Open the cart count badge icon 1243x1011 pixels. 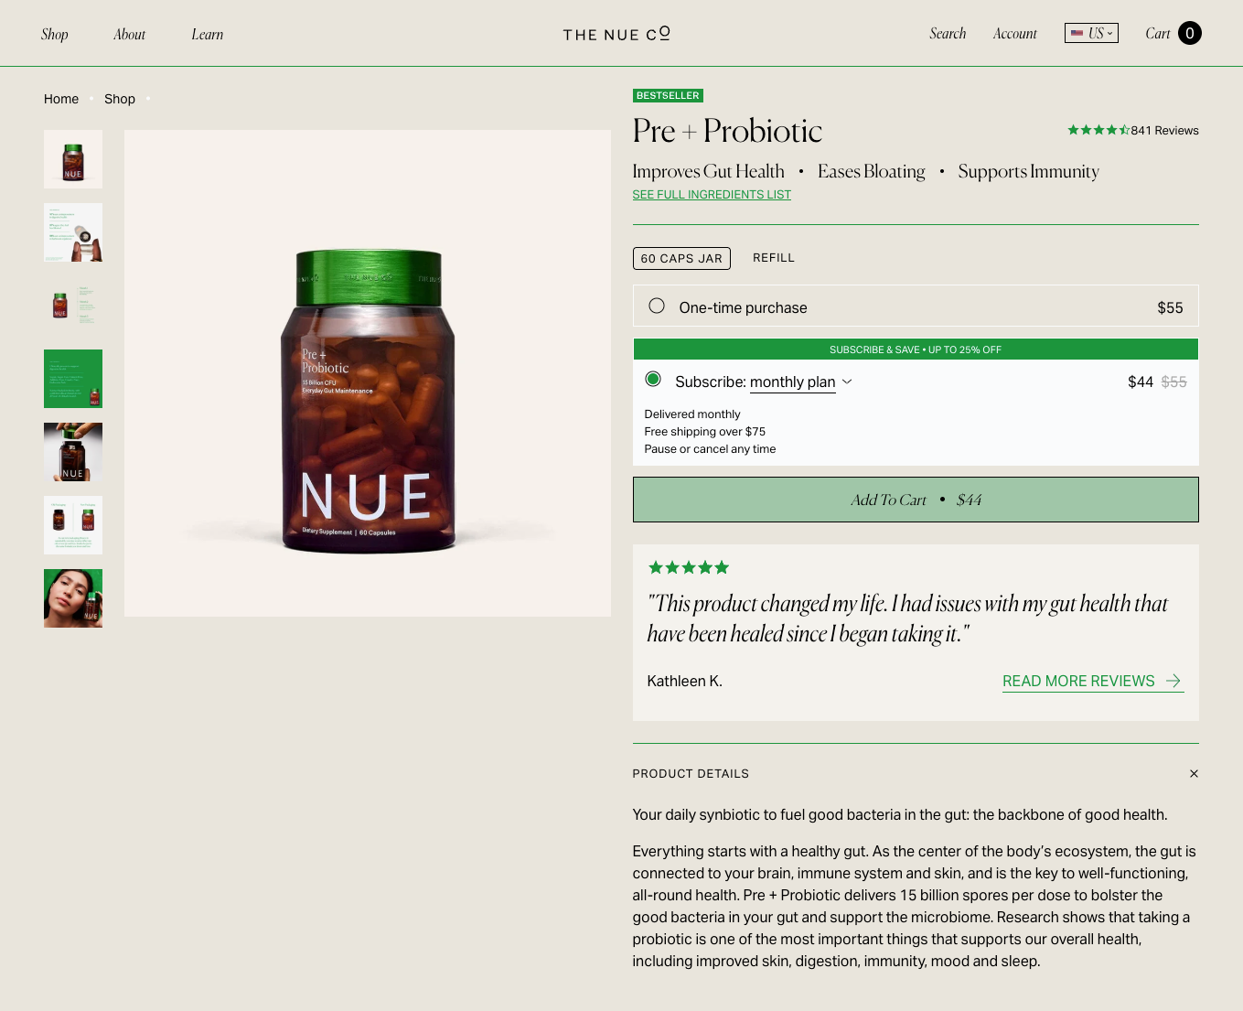tap(1189, 34)
